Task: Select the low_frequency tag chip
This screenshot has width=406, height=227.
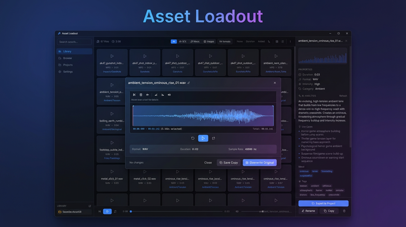Action: [318, 195]
